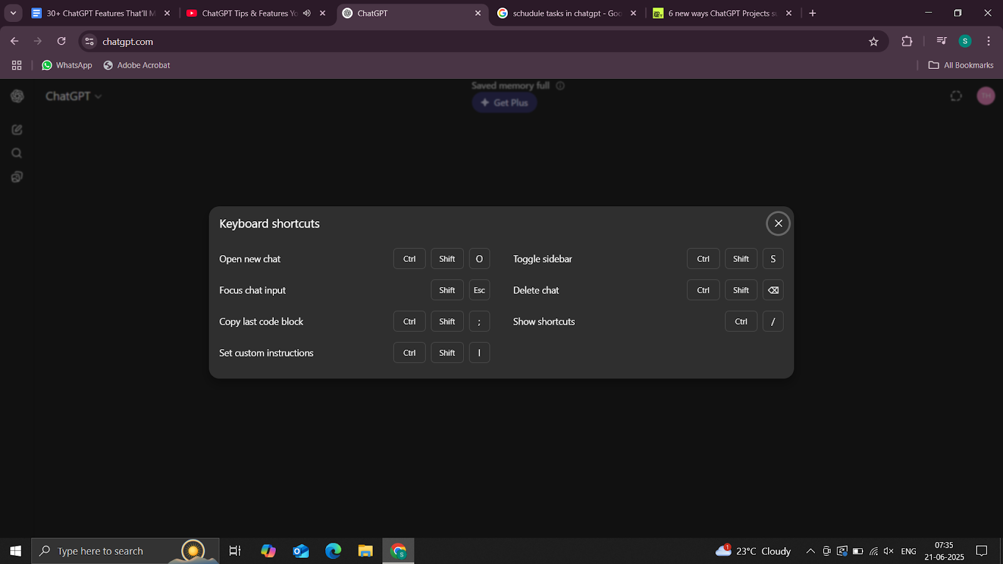Click the muted volume icon in system tray

coord(889,551)
